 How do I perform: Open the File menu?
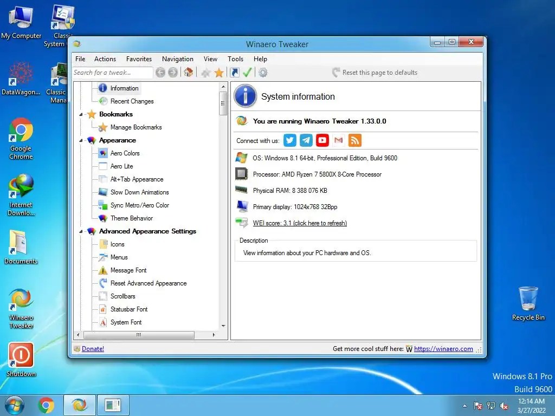(x=80, y=59)
